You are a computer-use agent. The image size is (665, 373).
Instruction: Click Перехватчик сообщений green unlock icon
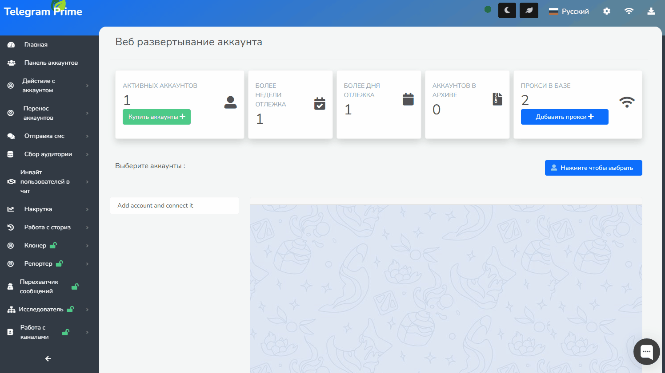[x=75, y=286]
